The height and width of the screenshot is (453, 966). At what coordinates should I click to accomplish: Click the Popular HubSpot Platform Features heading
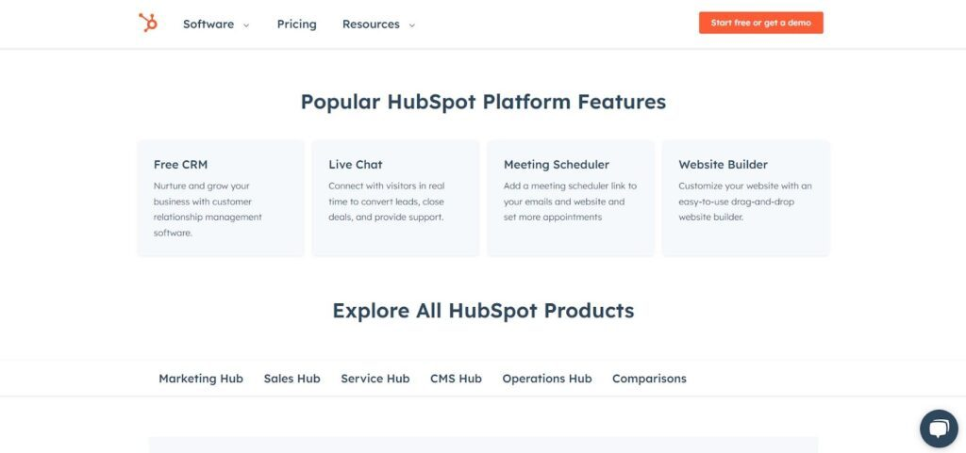[483, 102]
